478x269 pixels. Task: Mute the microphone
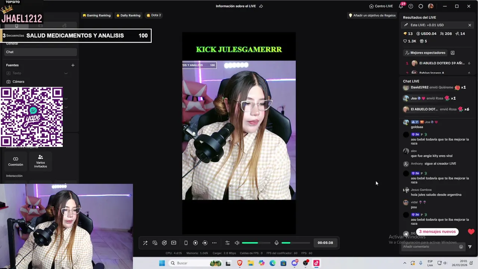coord(276,243)
